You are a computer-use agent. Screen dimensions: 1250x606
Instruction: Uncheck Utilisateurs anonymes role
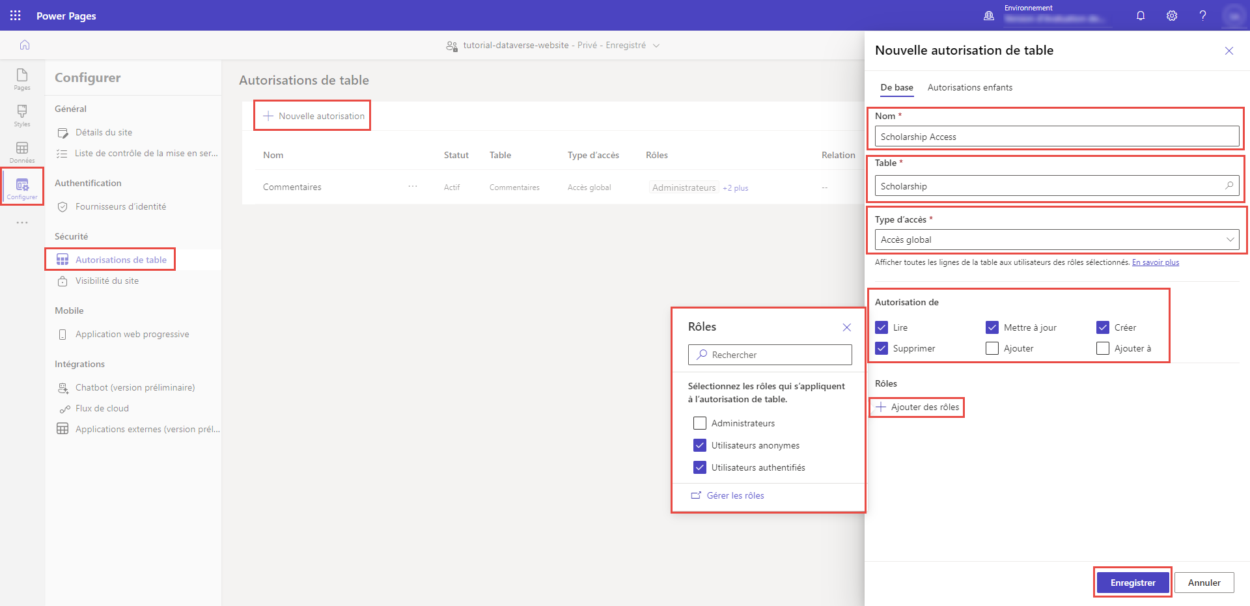(x=700, y=445)
